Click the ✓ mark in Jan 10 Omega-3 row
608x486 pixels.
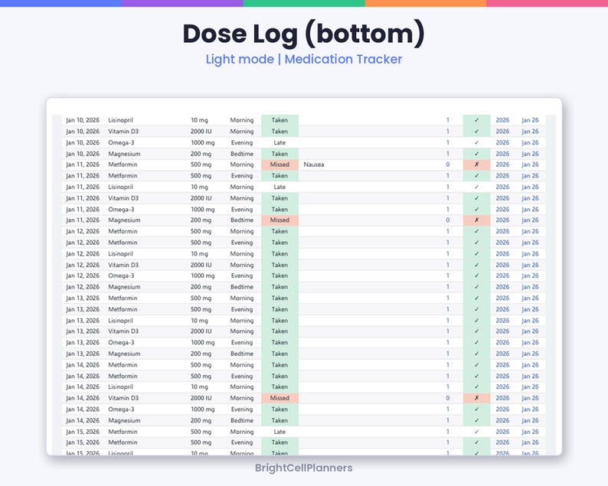point(476,142)
